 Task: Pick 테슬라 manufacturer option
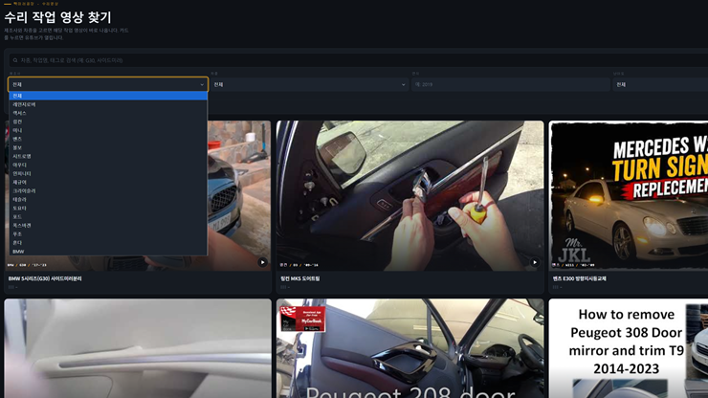108,199
